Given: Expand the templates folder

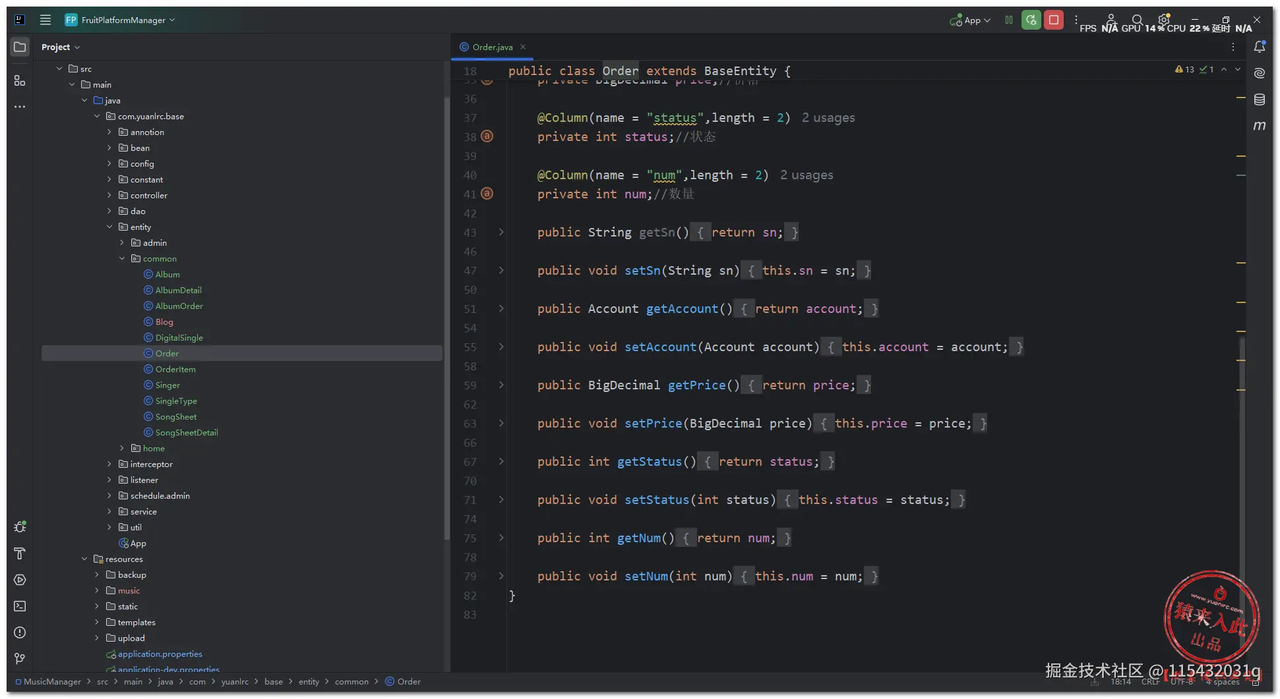Looking at the screenshot, I should point(97,622).
